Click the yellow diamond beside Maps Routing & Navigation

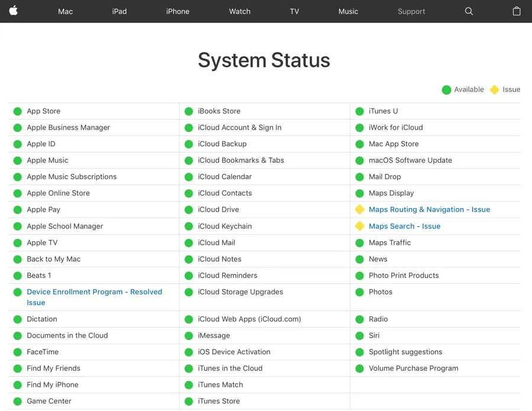[359, 209]
